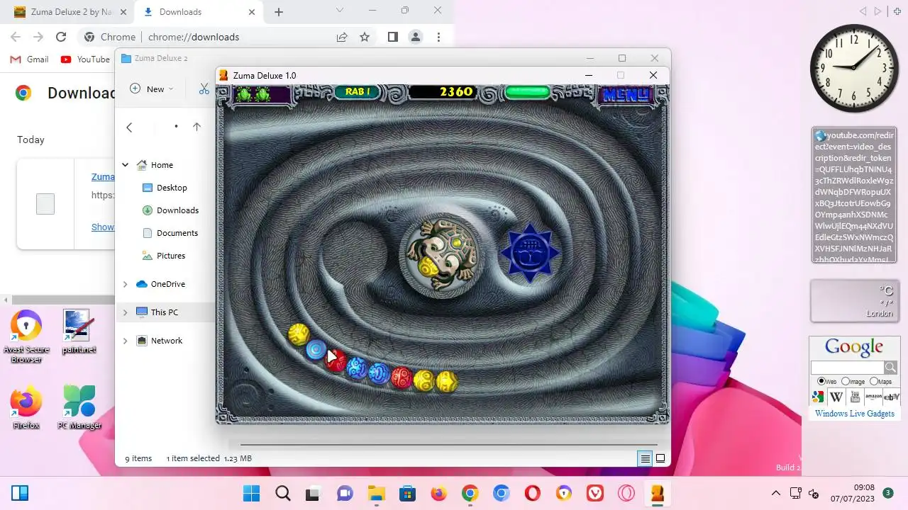Go back in Chrome
The height and width of the screenshot is (510, 908).
[16, 37]
